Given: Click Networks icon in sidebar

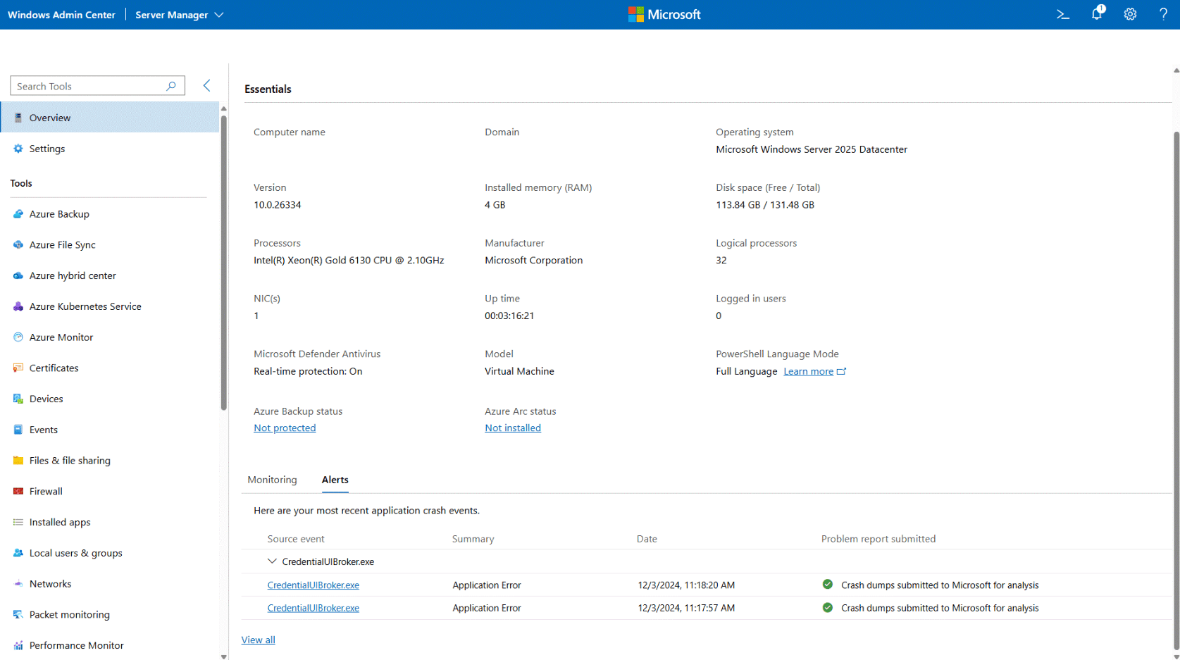Looking at the screenshot, I should [18, 584].
